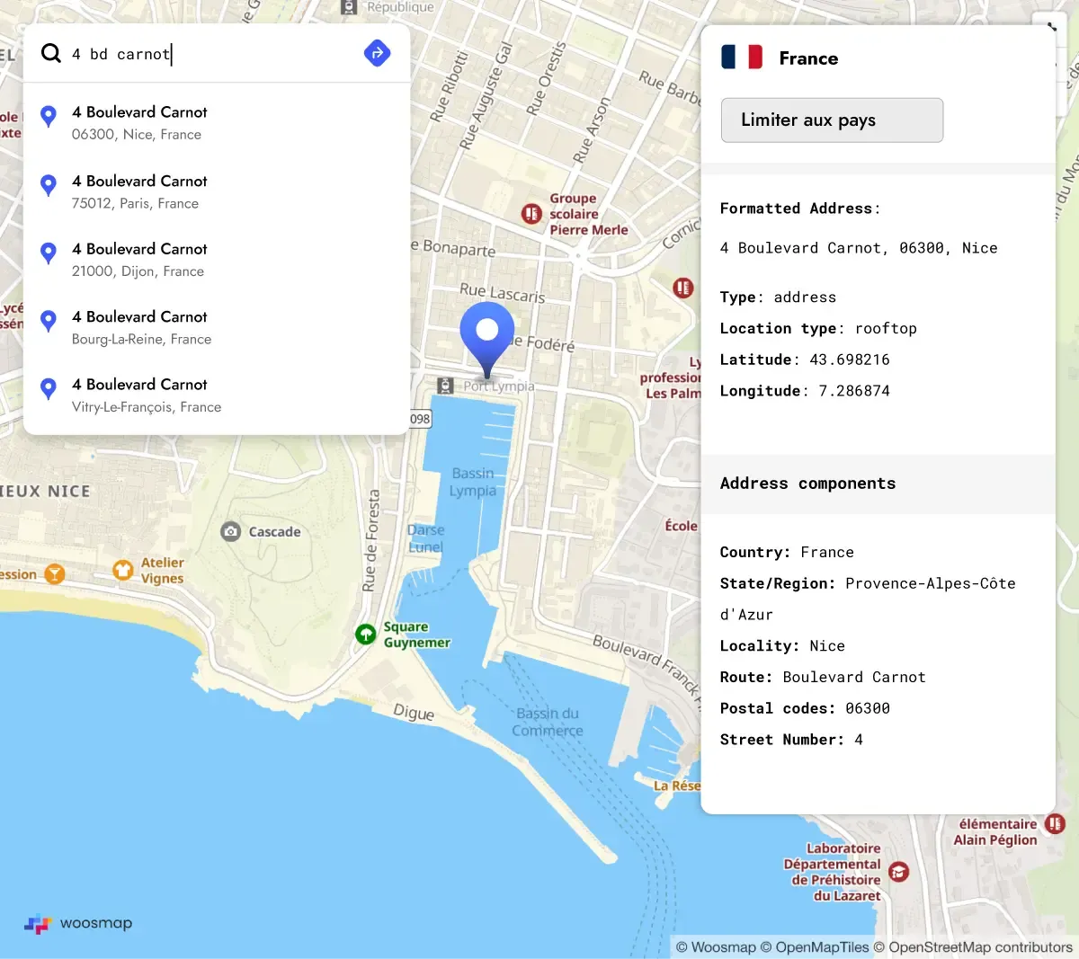The width and height of the screenshot is (1079, 959).
Task: Focus the '4 bd carnot' search field
Action: (211, 54)
